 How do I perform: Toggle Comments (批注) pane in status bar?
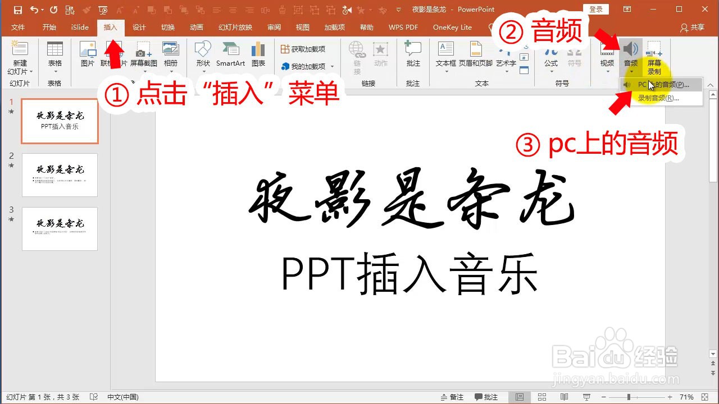click(486, 397)
